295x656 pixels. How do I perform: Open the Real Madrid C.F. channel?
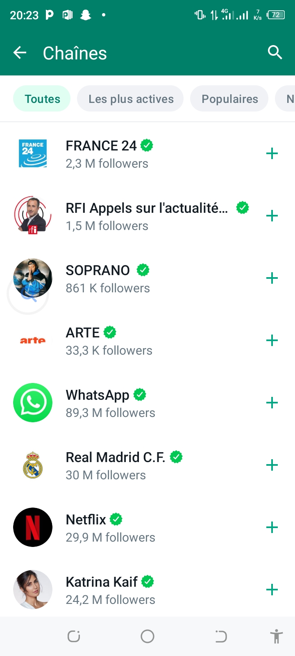[x=116, y=458]
